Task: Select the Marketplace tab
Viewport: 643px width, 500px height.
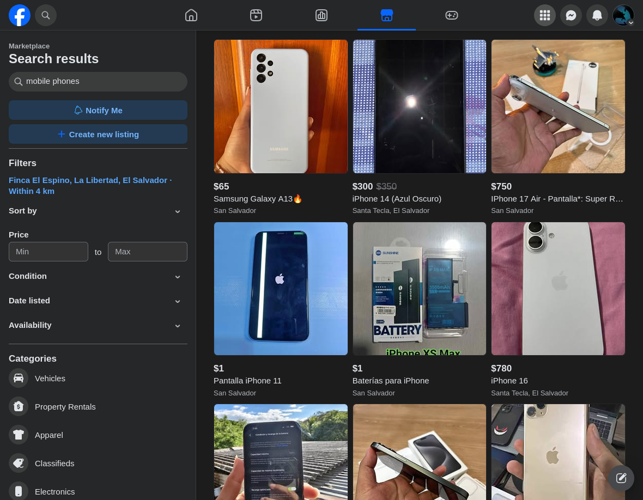Action: pos(386,15)
